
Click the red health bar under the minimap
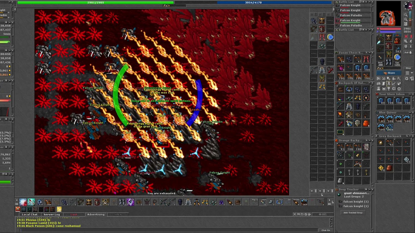click(x=390, y=28)
